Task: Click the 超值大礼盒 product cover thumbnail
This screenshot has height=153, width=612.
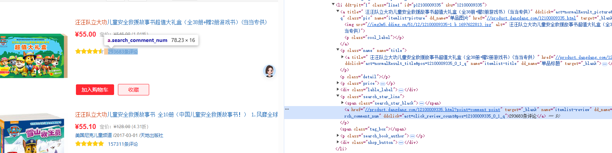Action: tap(34, 56)
